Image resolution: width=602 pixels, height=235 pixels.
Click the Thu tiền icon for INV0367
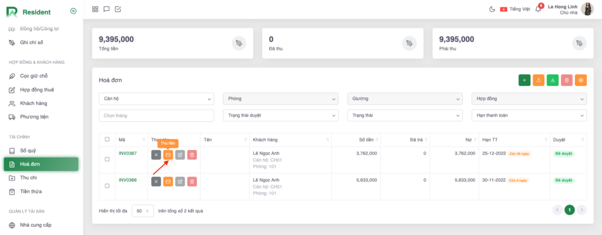click(168, 155)
